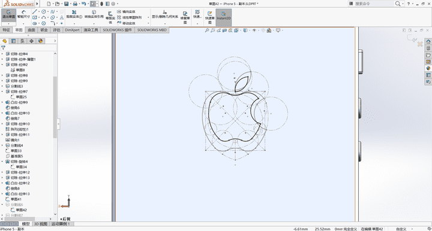Click the Zoom to Fit magnifier in view toolbar
Viewport: 432px width, 231px height.
[x=206, y=30]
